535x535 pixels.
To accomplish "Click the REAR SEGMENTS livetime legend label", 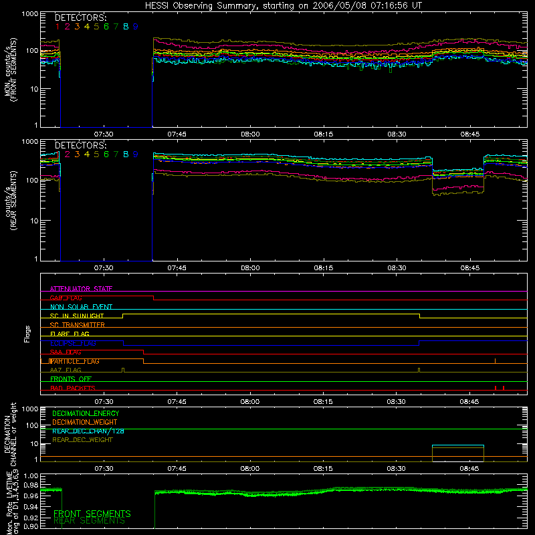I will pyautogui.click(x=90, y=521).
